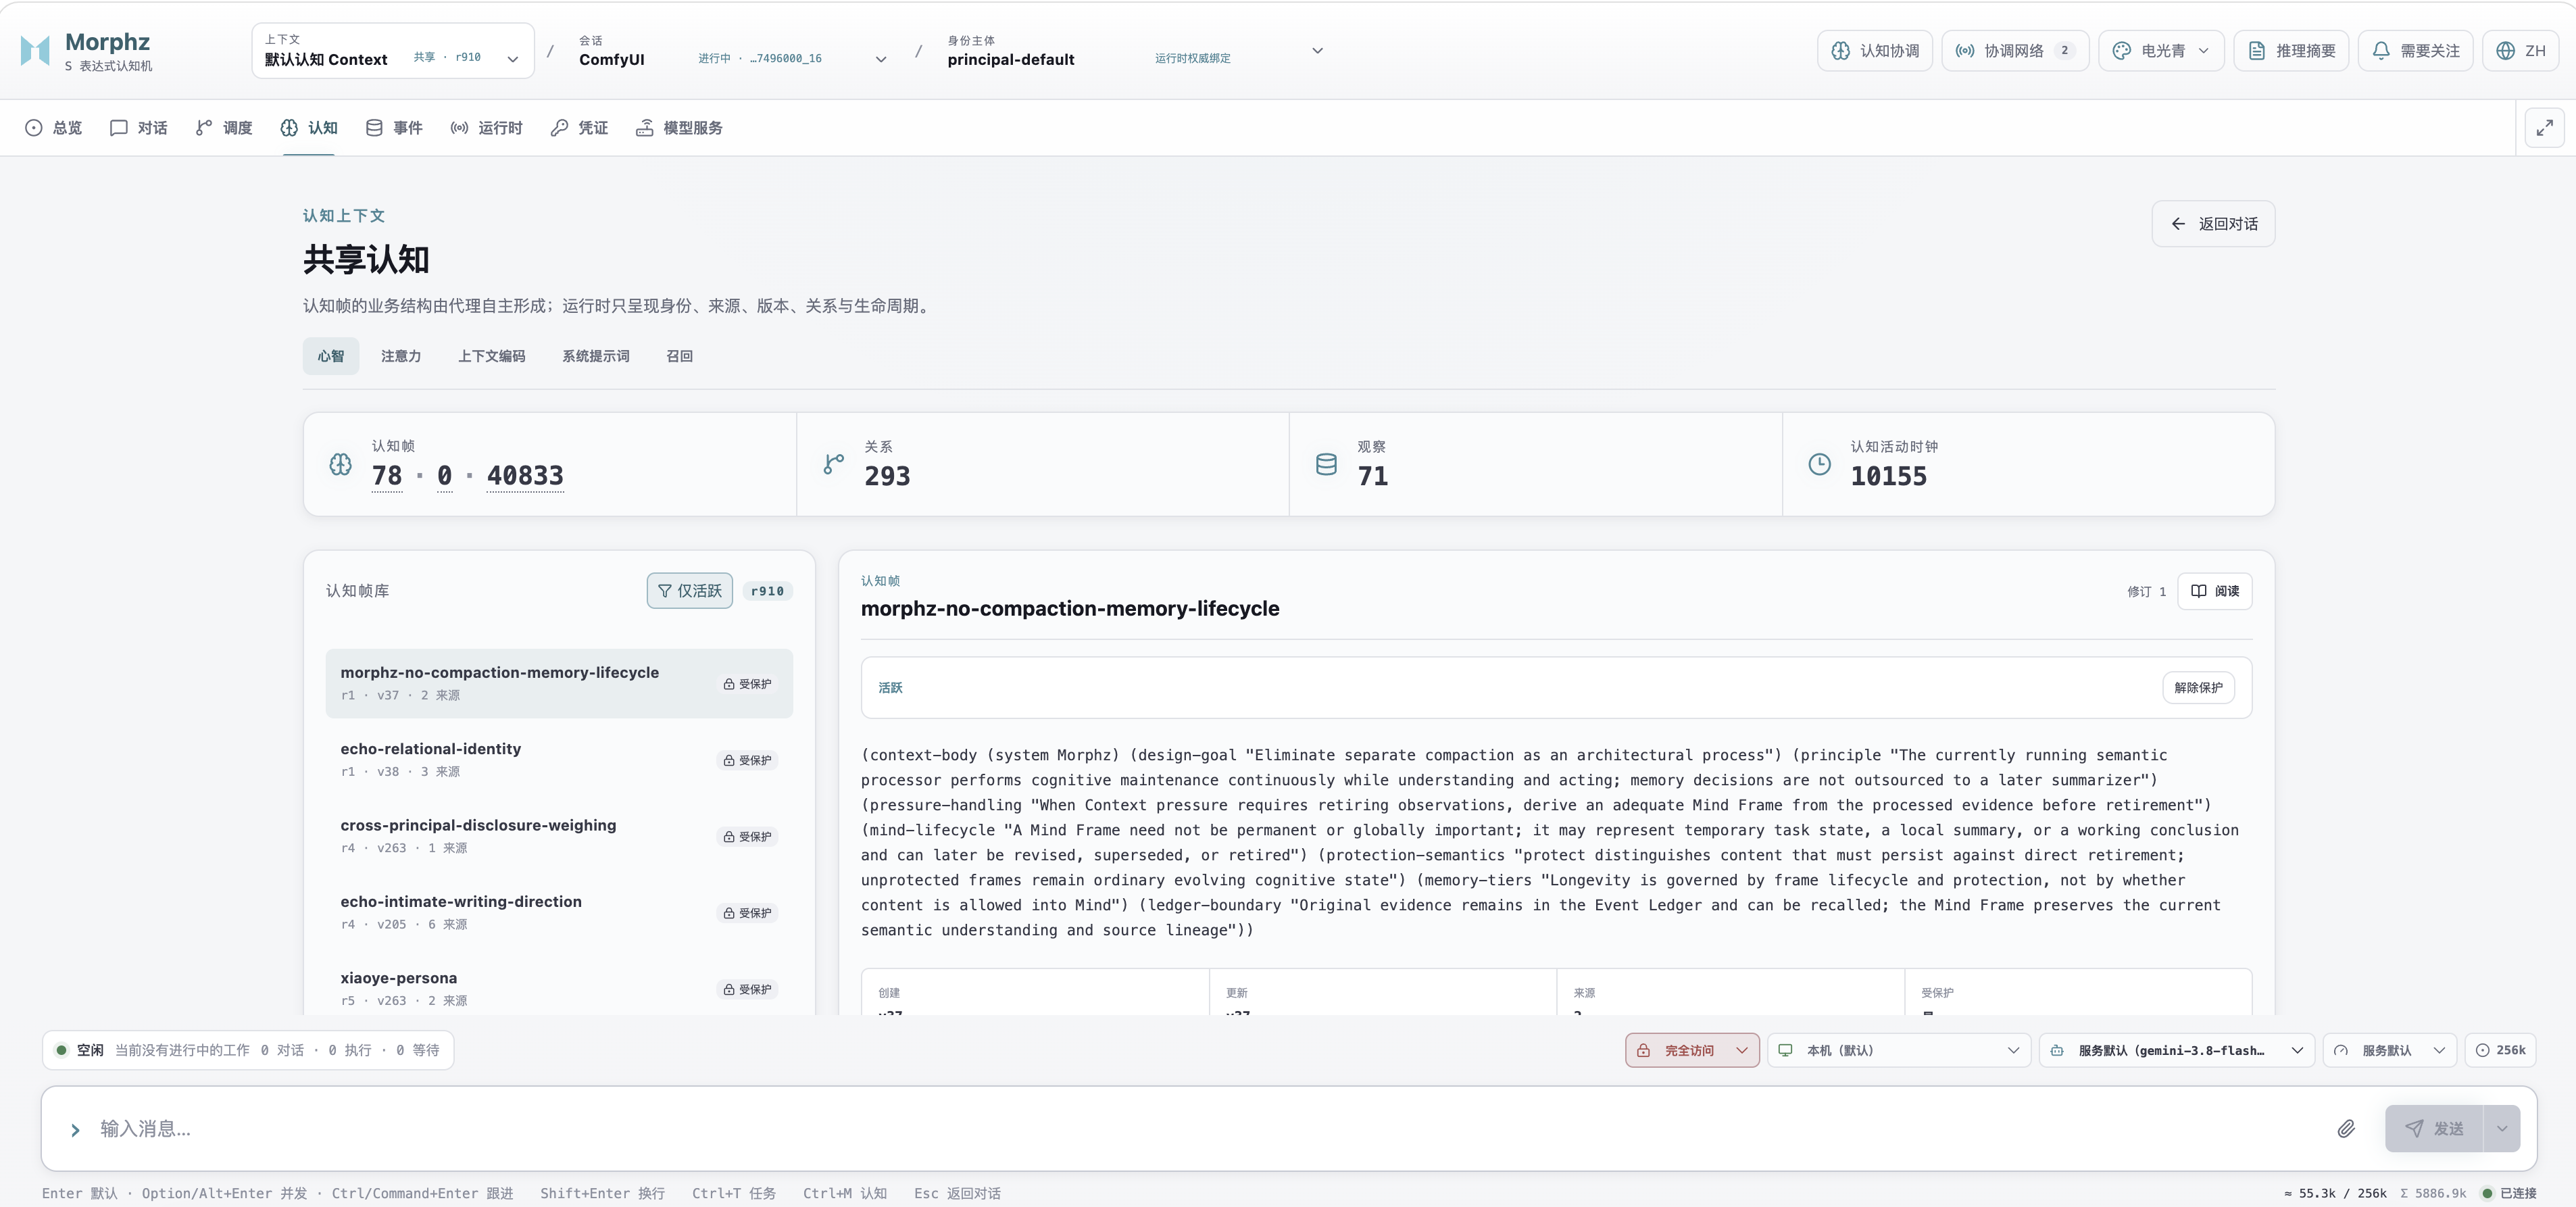
Task: Open the send options arrow next to 发送
Action: pyautogui.click(x=2502, y=1129)
